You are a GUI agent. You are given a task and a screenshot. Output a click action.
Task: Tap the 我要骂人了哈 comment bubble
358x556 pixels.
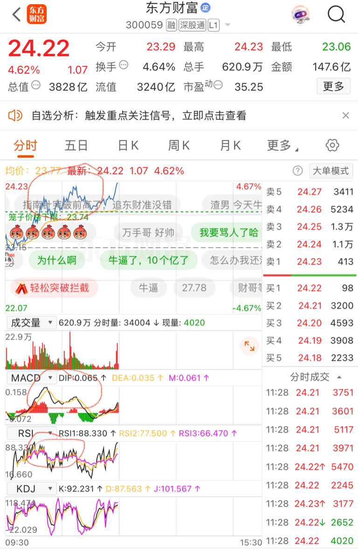point(227,233)
